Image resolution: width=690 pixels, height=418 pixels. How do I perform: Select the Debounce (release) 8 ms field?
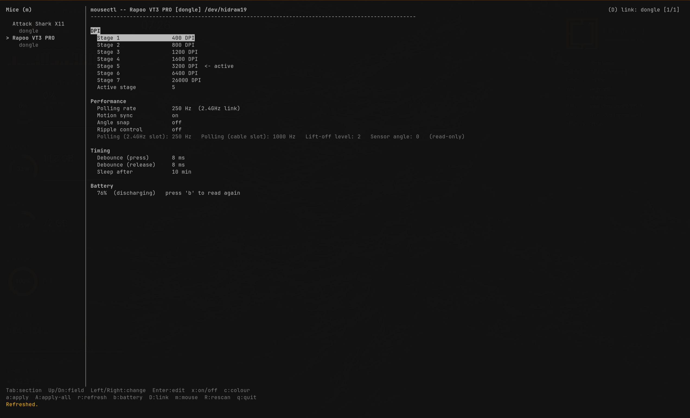tap(141, 165)
